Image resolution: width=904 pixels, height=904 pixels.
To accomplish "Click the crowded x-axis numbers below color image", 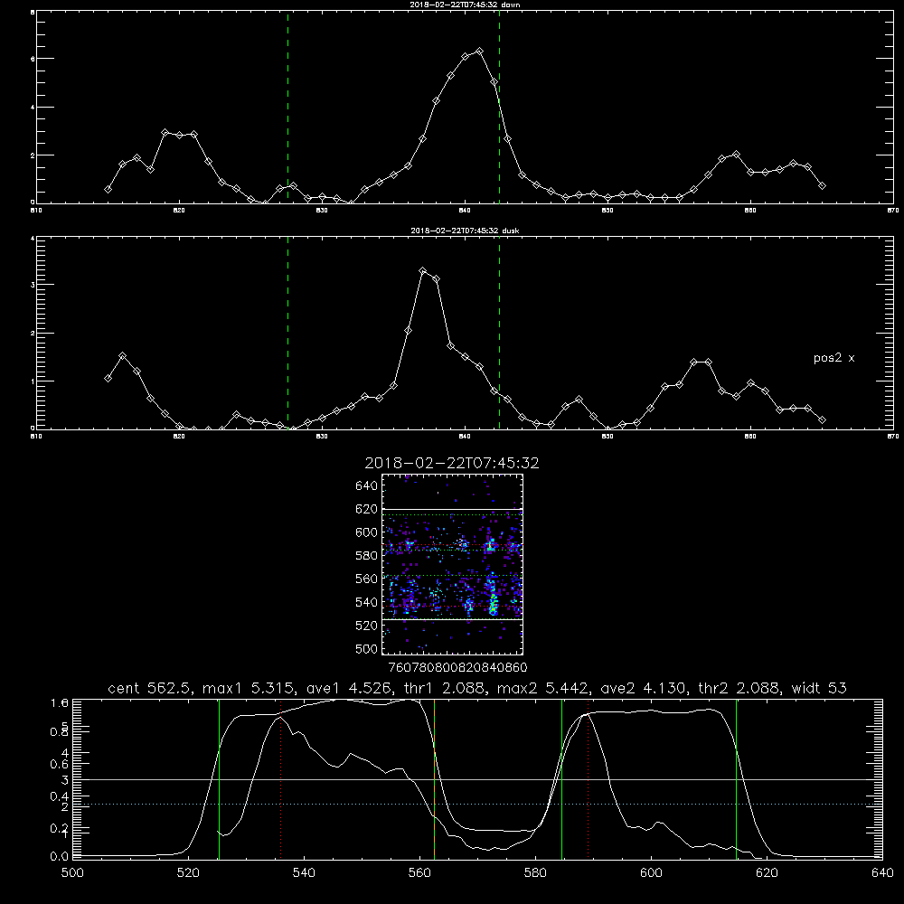I will (x=457, y=667).
